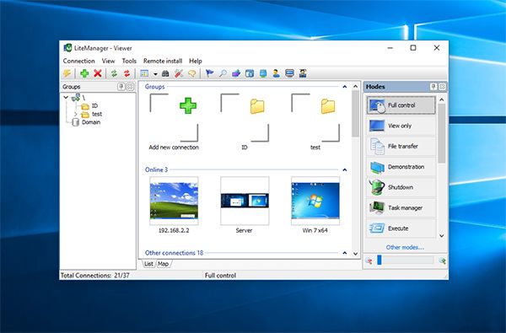Click the user account toolbar icon
This screenshot has width=506, height=333.
pos(276,73)
